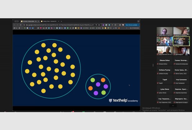The image size is (192, 130).
Task: Click the New Chrome available button
Action: click(131, 25)
